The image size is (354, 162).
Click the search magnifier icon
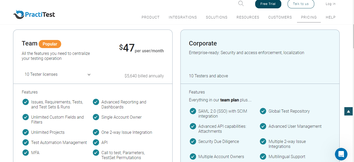point(241,3)
